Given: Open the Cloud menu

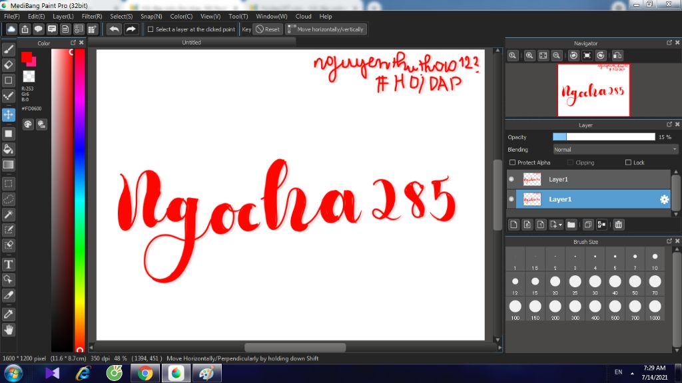Looking at the screenshot, I should (x=303, y=17).
